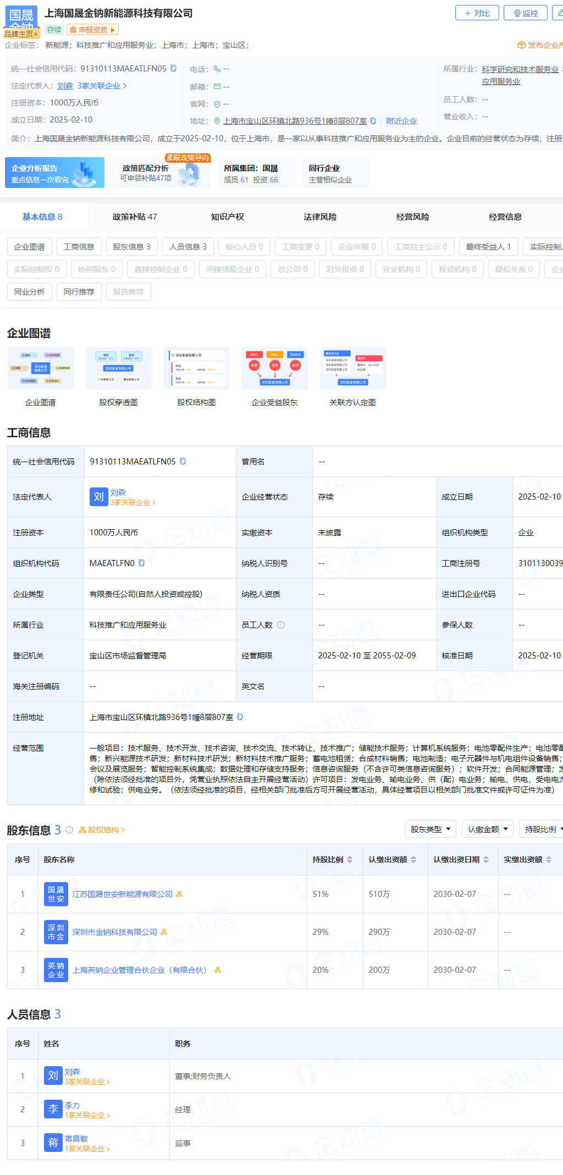Expand 1家关联企业 under 李力
The width and height of the screenshot is (563, 1175).
pyautogui.click(x=87, y=1115)
